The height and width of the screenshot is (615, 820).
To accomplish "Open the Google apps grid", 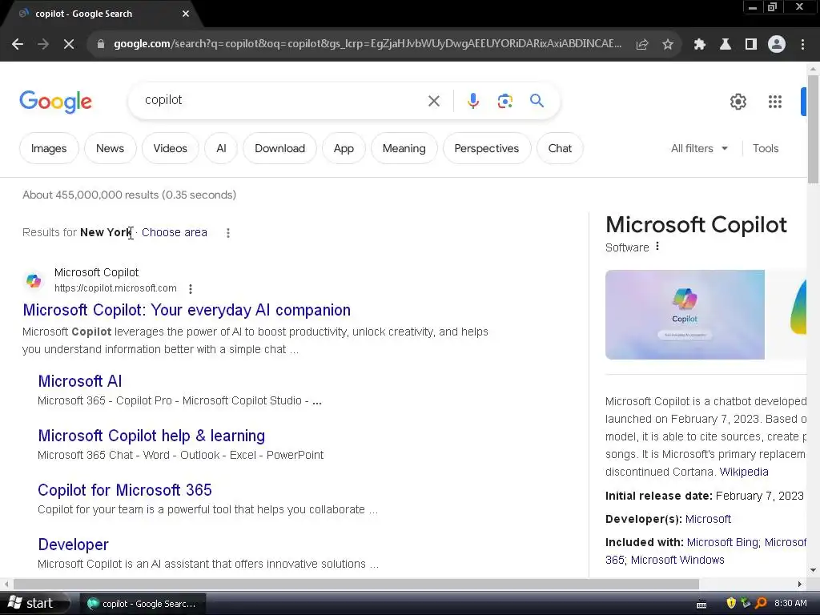I will (x=775, y=102).
